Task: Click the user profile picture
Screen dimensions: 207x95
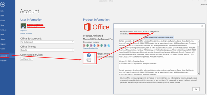Action: coord(23,26)
